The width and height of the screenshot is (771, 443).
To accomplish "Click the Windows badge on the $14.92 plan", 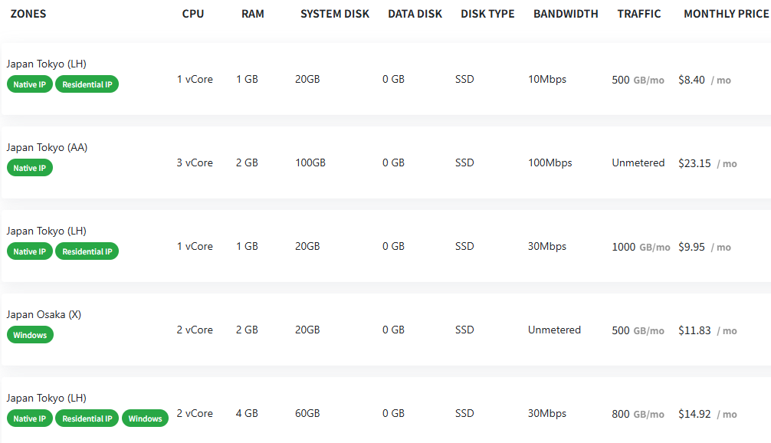I will 145,418.
